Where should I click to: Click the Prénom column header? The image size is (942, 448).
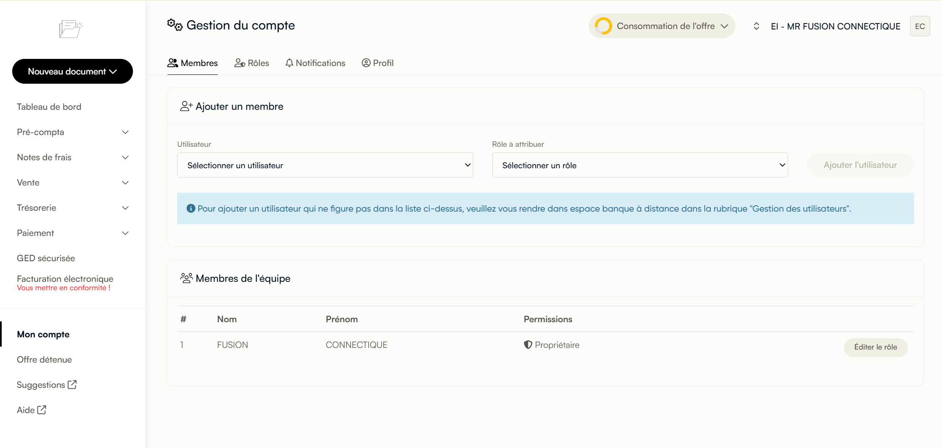(x=342, y=319)
